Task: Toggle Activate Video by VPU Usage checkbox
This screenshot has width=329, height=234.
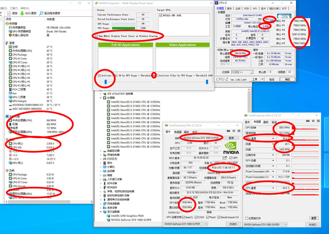Action: [157, 76]
